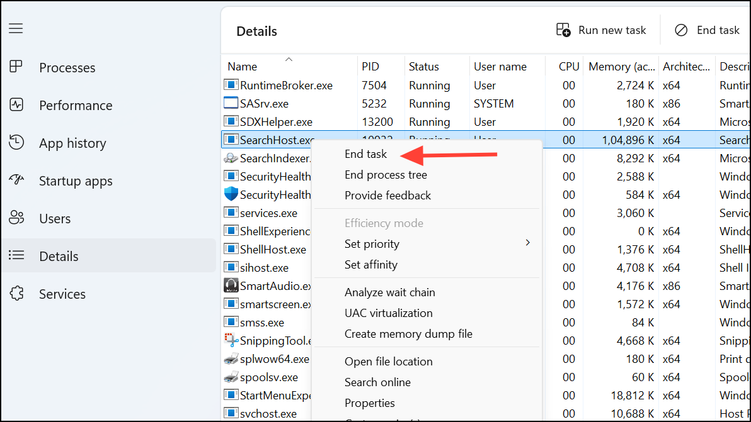Click the Run new task button
Viewport: 751px width, 422px height.
[601, 30]
